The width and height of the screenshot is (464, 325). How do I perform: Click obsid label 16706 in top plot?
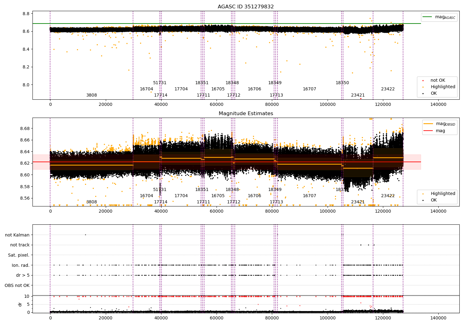tap(255, 89)
